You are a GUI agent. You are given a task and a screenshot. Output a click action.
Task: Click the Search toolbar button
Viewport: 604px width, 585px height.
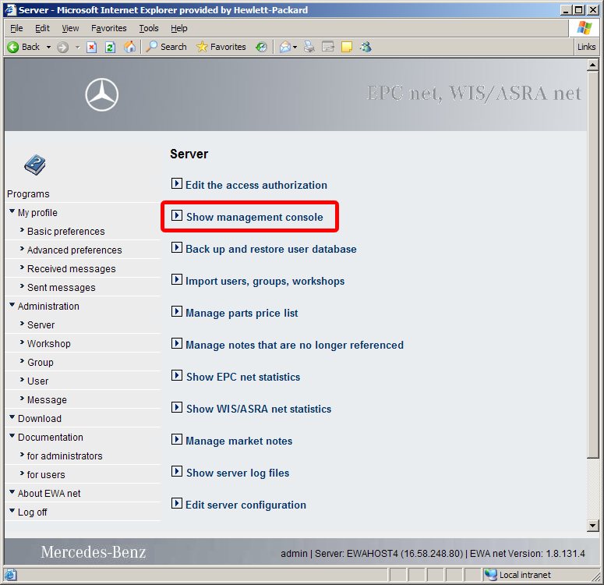[166, 47]
